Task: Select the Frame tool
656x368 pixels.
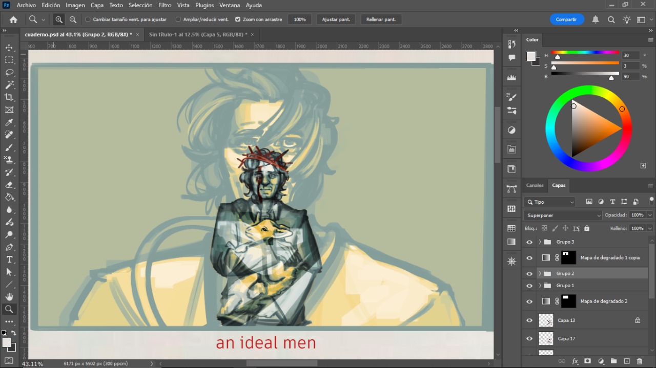Action: point(9,110)
